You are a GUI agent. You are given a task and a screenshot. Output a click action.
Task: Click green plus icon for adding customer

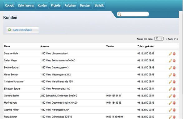coord(9,30)
